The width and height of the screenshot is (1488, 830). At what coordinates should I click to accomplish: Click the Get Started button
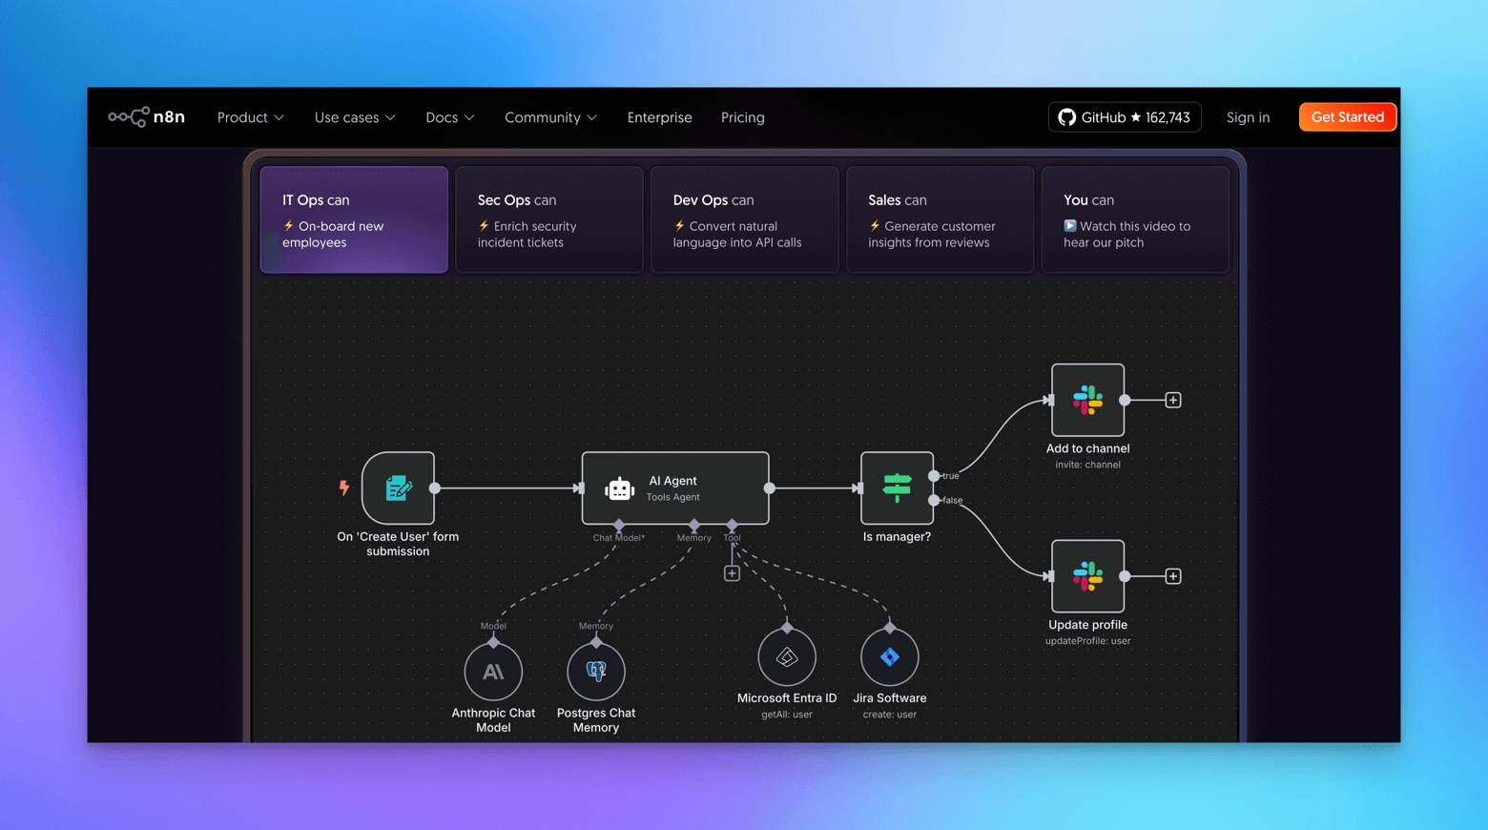click(1347, 117)
